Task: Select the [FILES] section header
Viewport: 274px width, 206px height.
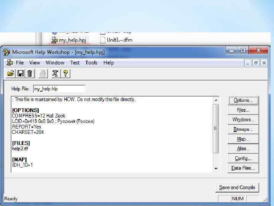Action: point(21,143)
